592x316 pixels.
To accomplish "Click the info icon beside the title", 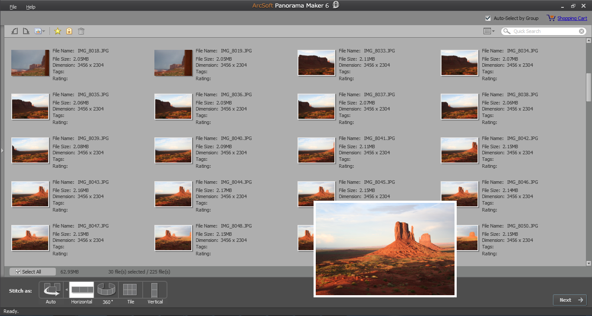I will (x=336, y=5).
